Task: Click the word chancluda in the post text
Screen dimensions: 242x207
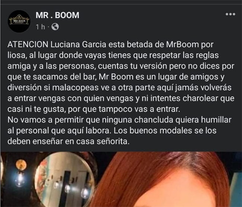Action: coord(153,120)
